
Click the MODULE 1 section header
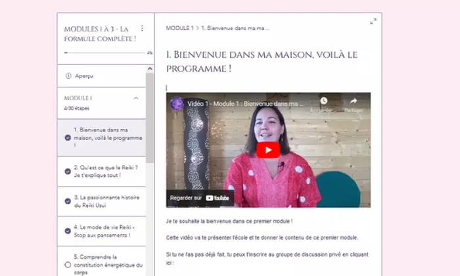pyautogui.click(x=101, y=103)
